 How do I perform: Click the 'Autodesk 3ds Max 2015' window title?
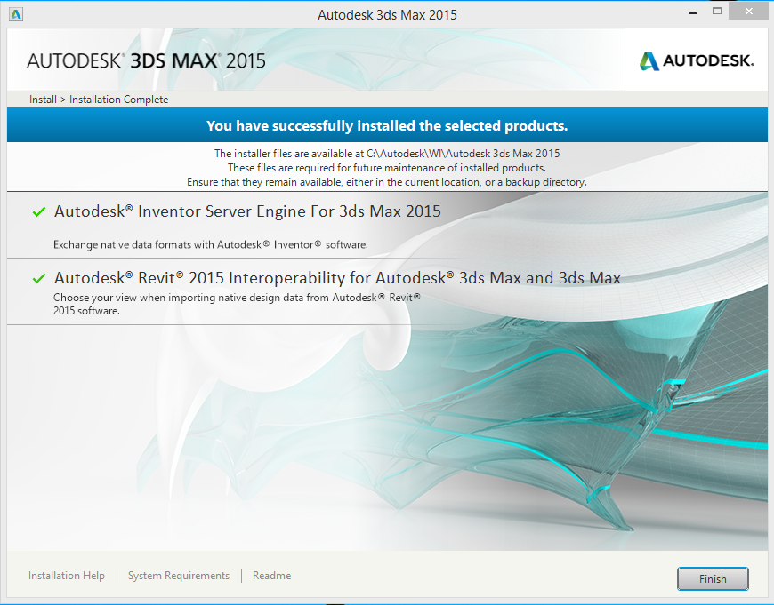[x=387, y=15]
